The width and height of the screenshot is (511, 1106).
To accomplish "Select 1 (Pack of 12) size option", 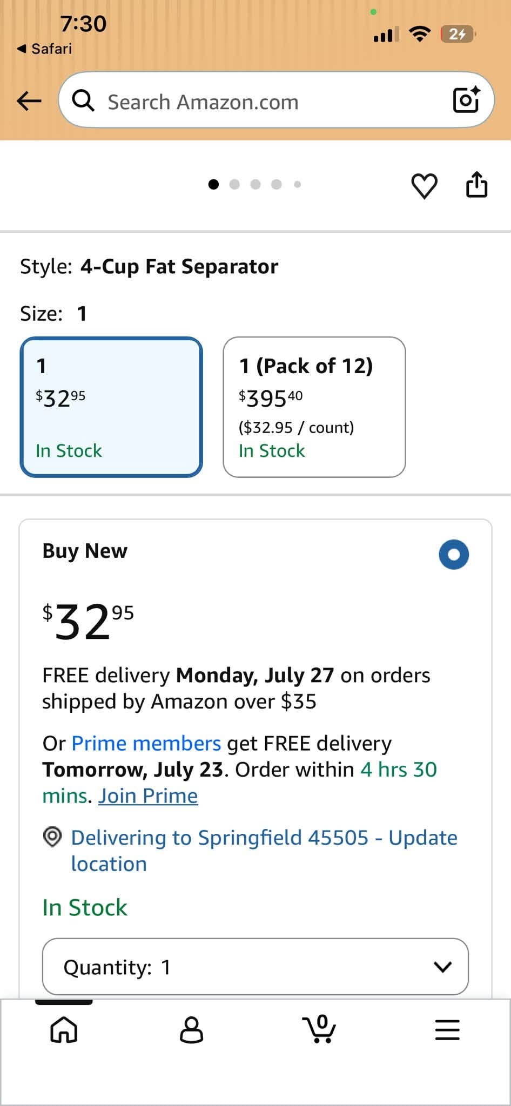I will pyautogui.click(x=314, y=407).
